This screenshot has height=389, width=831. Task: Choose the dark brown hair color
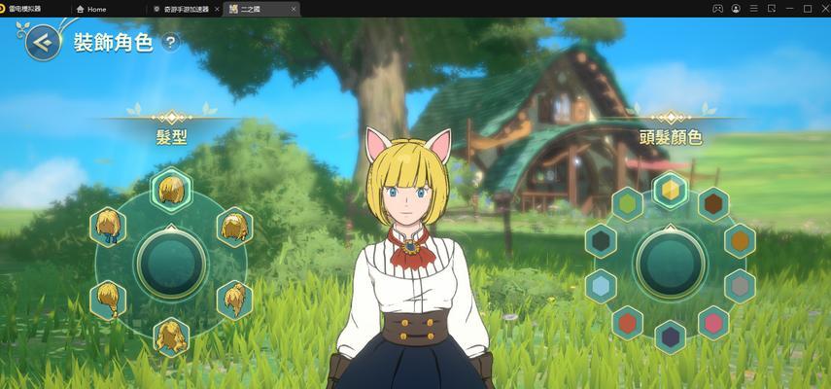click(713, 204)
